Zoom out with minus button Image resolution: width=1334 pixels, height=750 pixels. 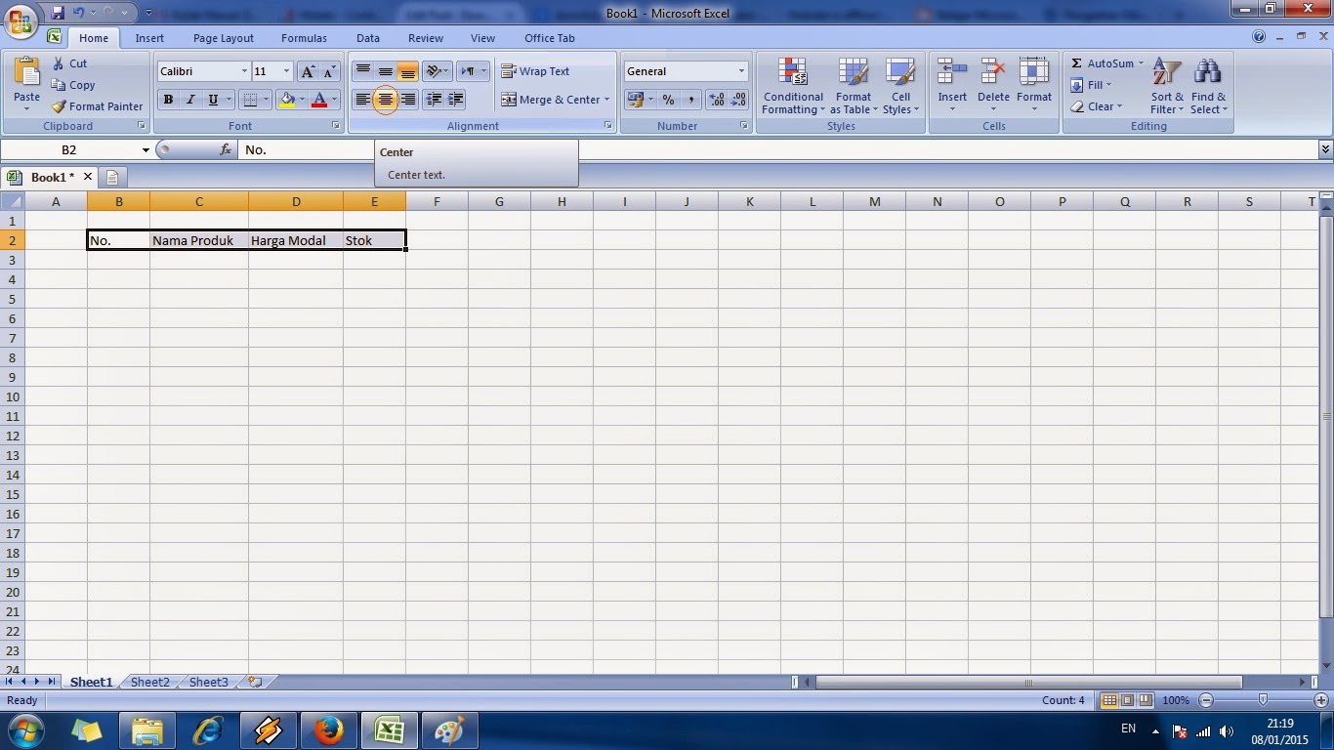[1207, 700]
